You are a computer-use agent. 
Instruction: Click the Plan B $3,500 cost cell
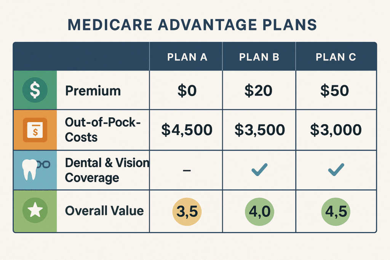(259, 130)
